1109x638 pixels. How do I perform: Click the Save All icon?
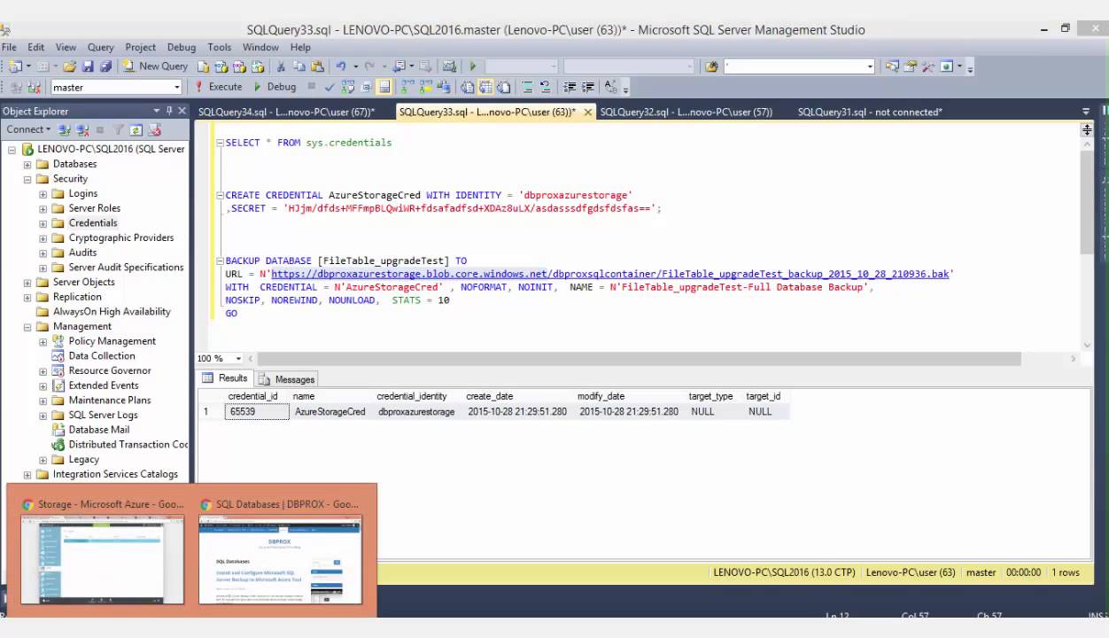(x=105, y=66)
